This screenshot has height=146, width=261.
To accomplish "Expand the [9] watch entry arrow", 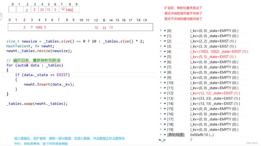I will (x=161, y=77).
